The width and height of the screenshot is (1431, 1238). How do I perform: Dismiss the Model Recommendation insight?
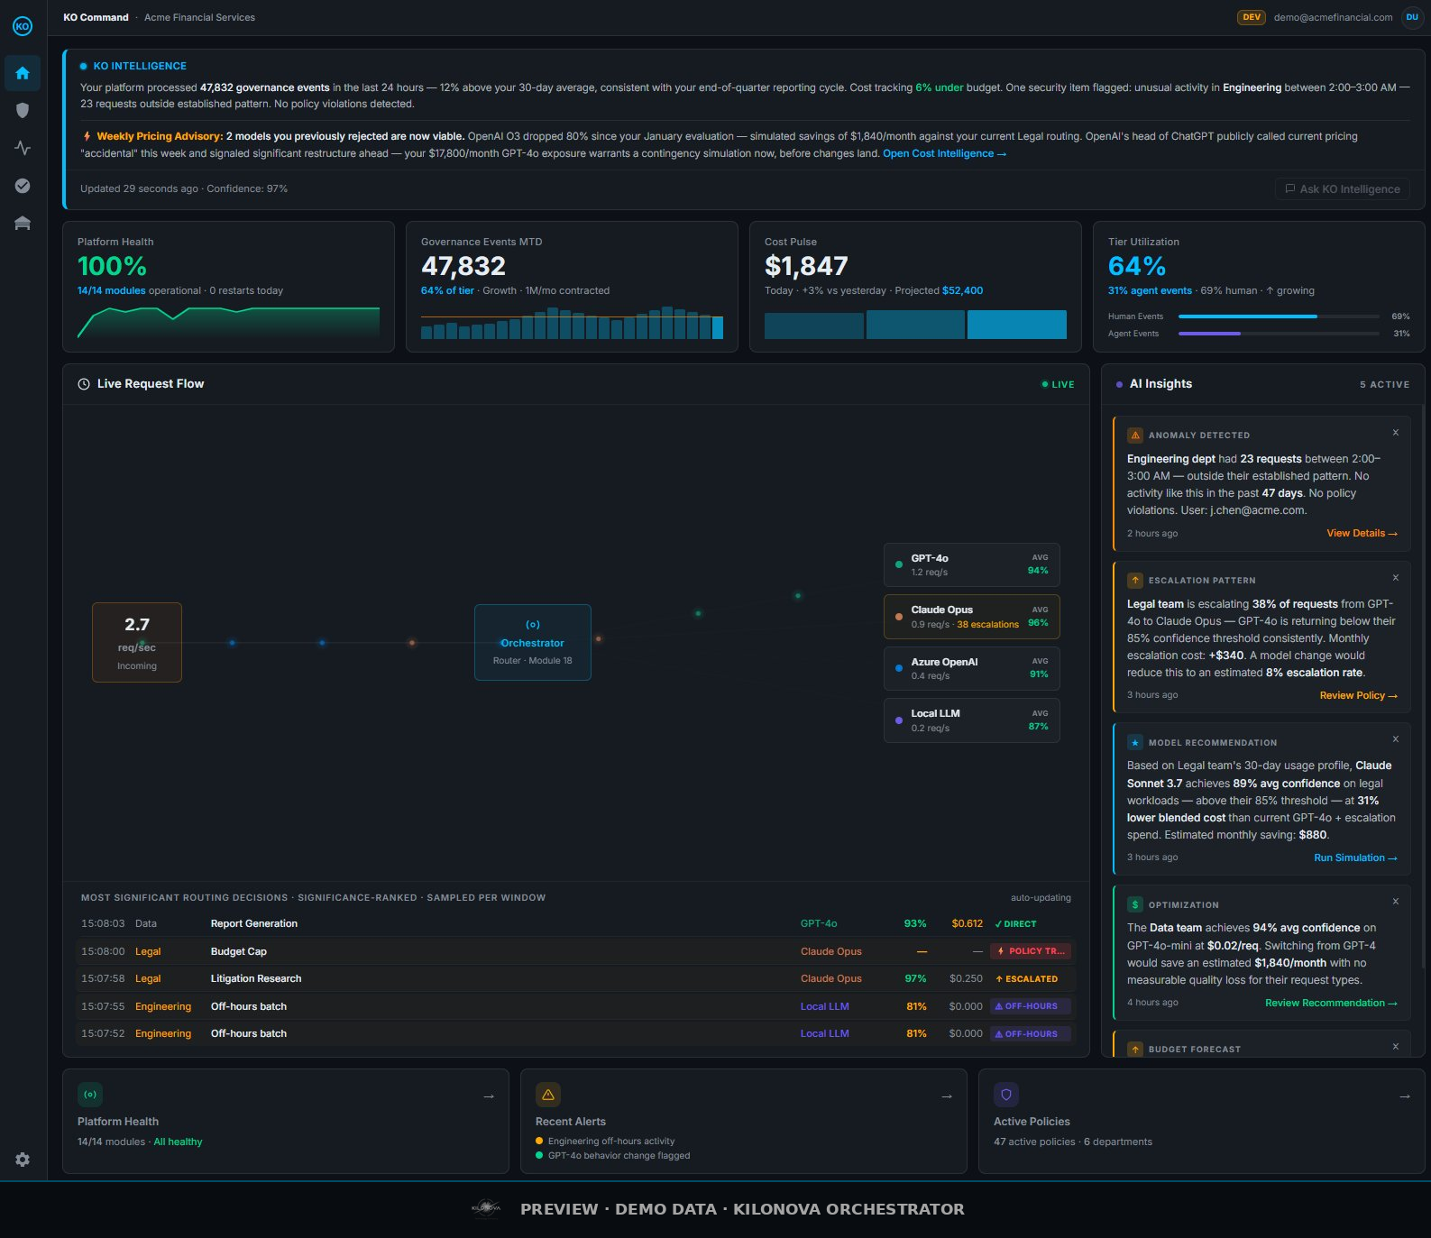(1396, 739)
